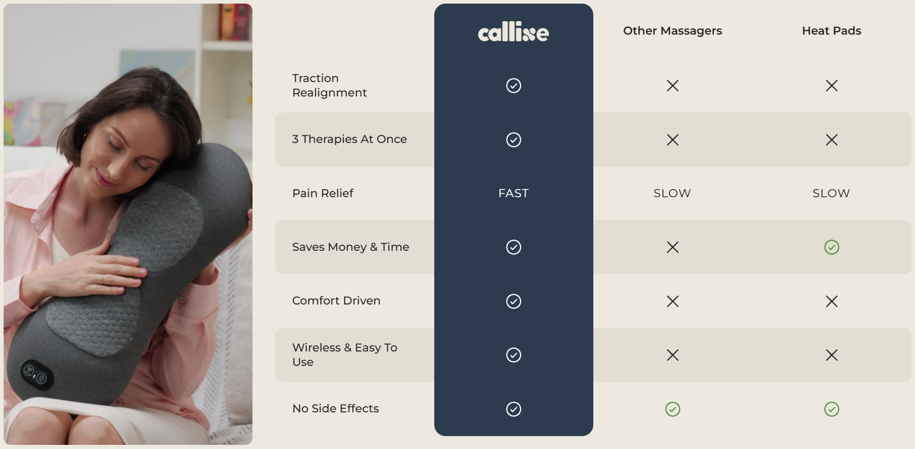Click Other Massagers X for Comfort Driven
The height and width of the screenshot is (449, 915).
tap(672, 301)
